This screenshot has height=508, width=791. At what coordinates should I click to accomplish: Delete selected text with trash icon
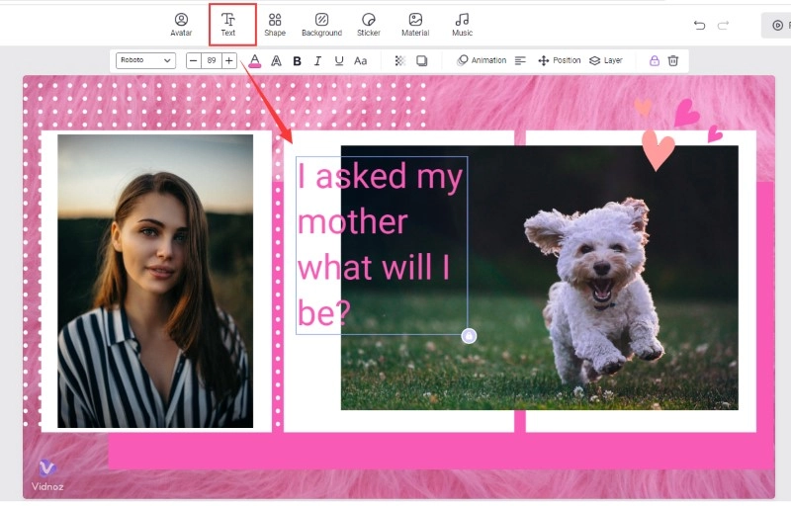(x=673, y=60)
